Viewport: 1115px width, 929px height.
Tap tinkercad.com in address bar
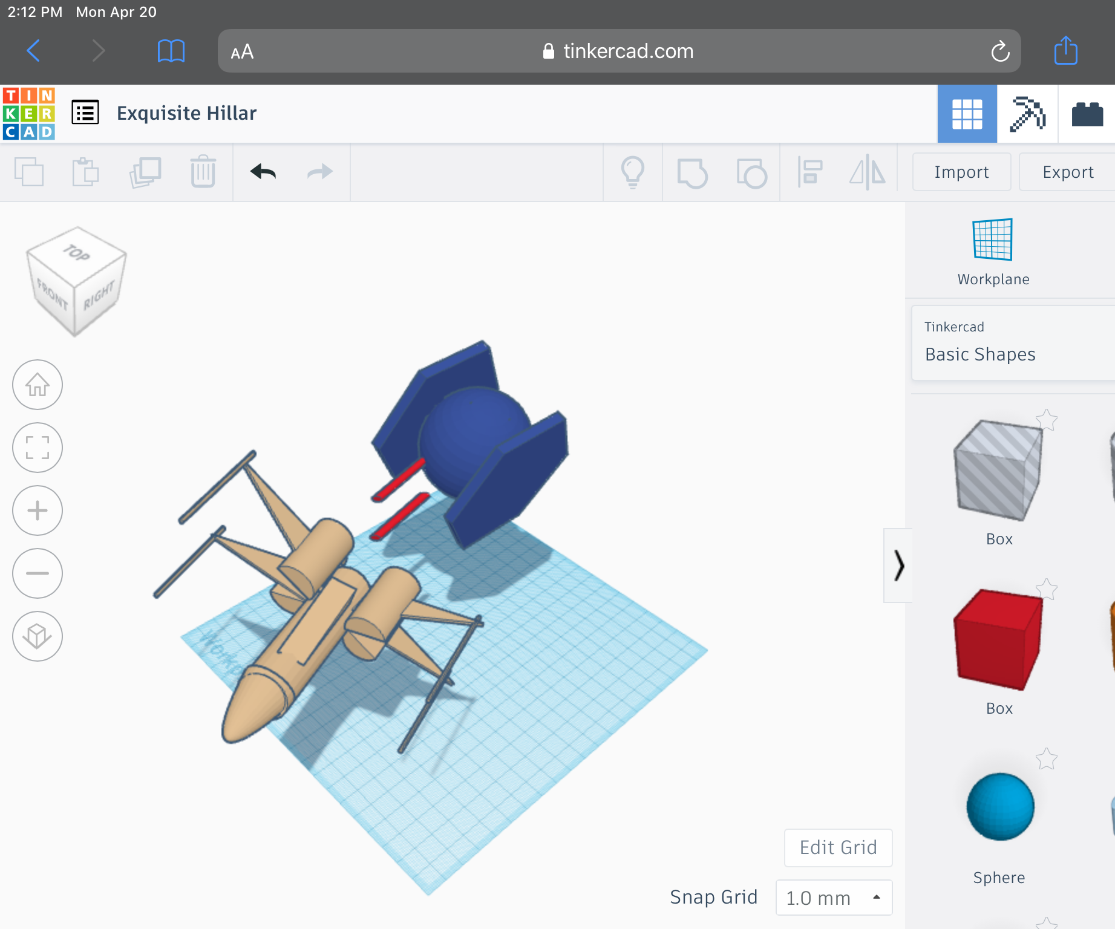(x=628, y=51)
